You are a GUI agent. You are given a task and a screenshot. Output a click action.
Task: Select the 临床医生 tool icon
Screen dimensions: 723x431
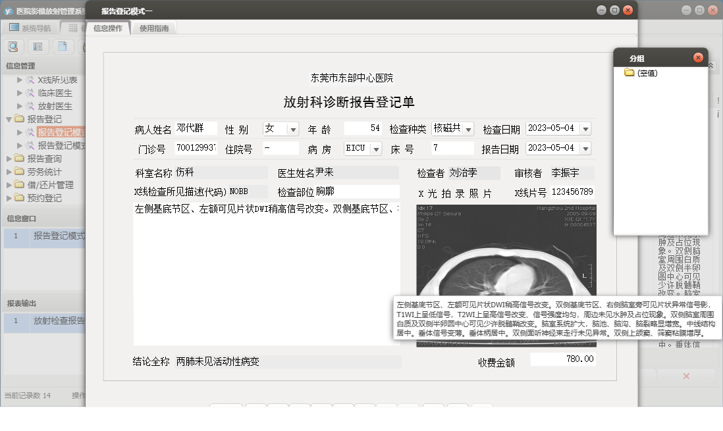pos(28,93)
